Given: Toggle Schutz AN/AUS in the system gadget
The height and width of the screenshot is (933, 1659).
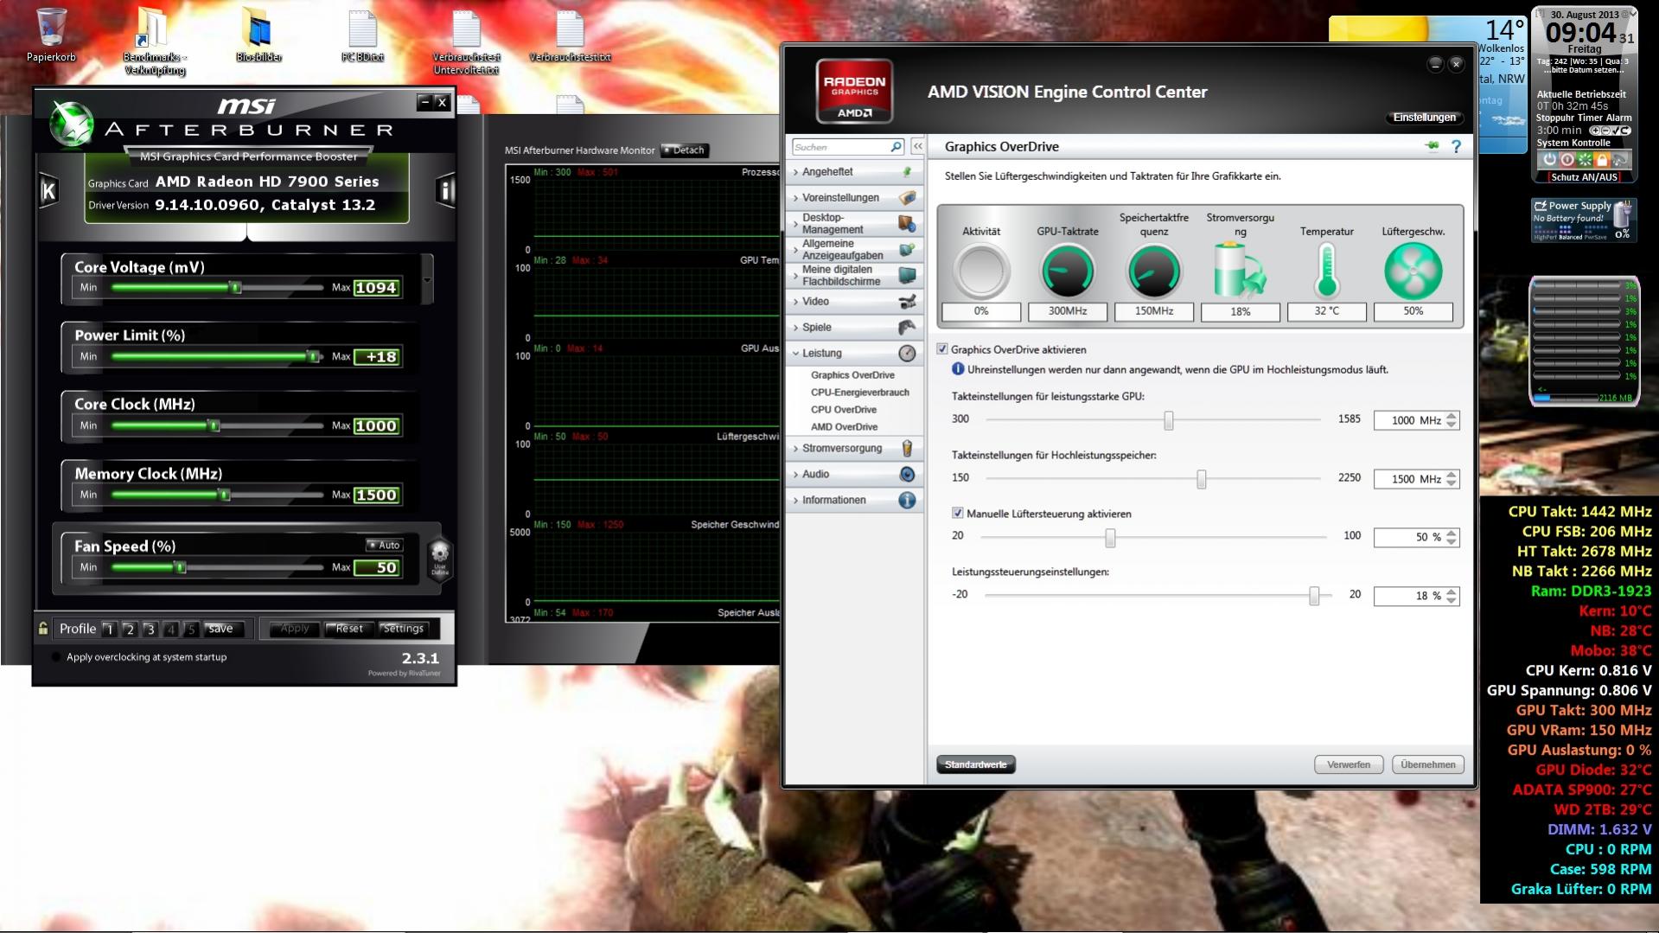Looking at the screenshot, I should pos(1584,177).
